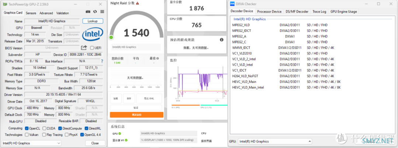Click the GPU-Z title bar app icon
398x148 pixels.
tap(5, 4)
